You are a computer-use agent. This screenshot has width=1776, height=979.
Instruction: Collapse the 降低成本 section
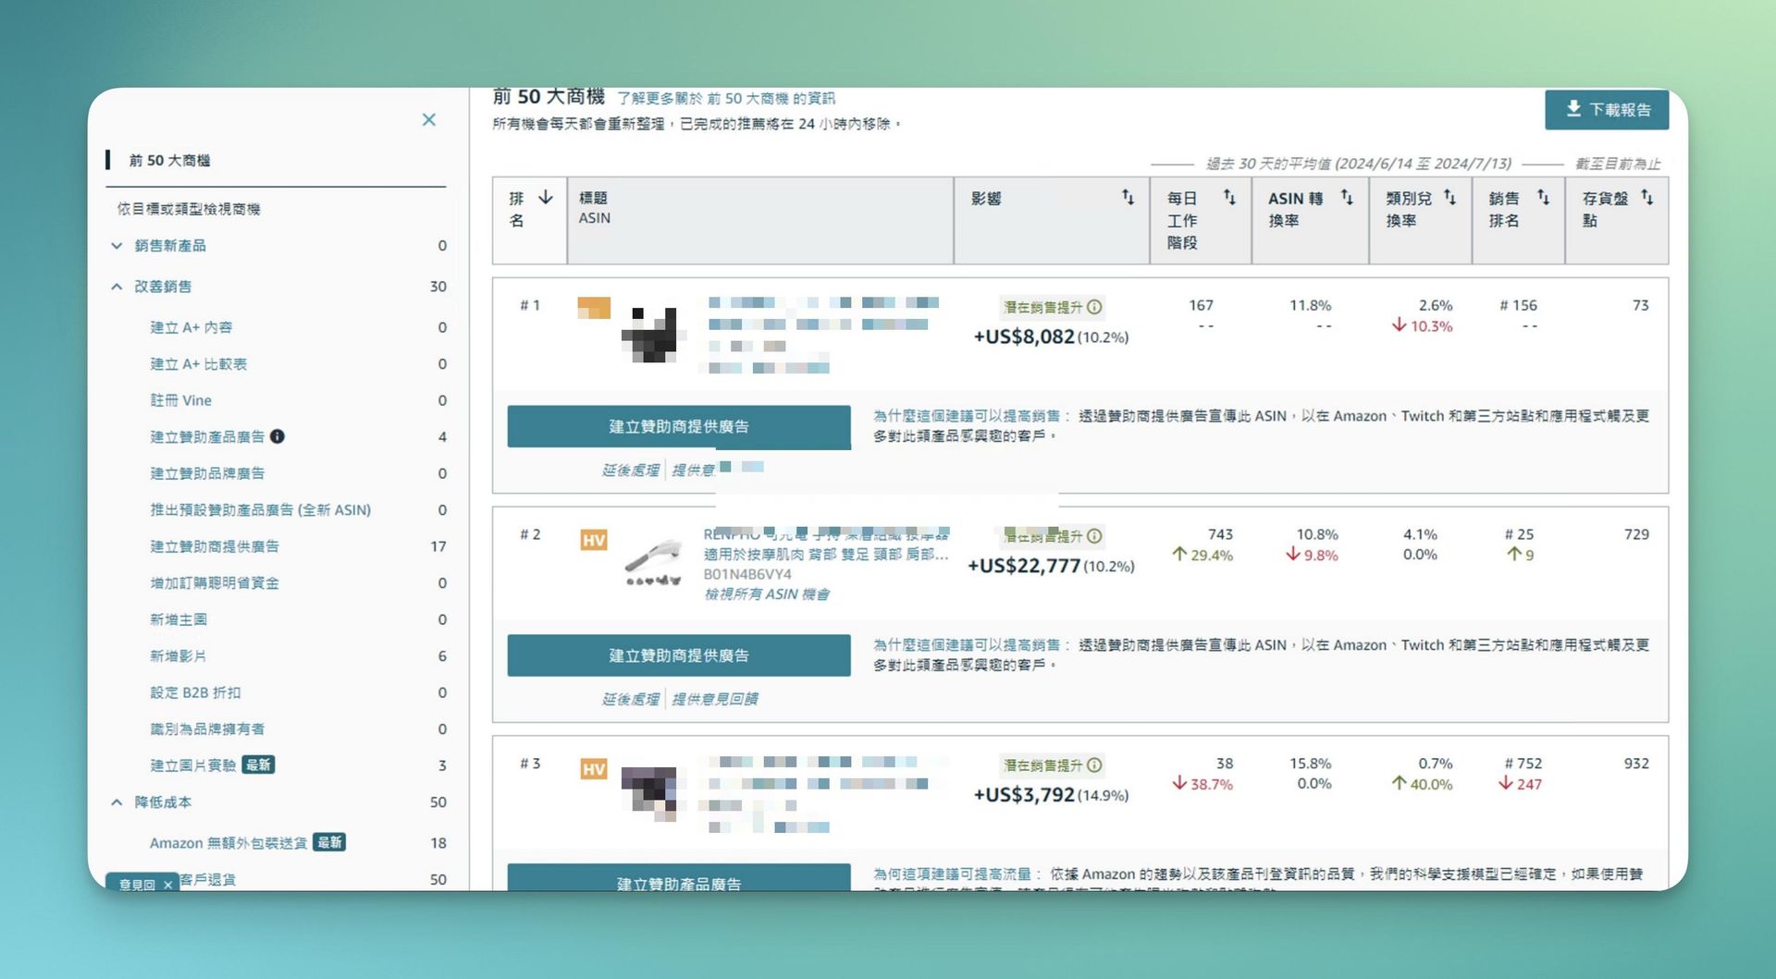(117, 802)
